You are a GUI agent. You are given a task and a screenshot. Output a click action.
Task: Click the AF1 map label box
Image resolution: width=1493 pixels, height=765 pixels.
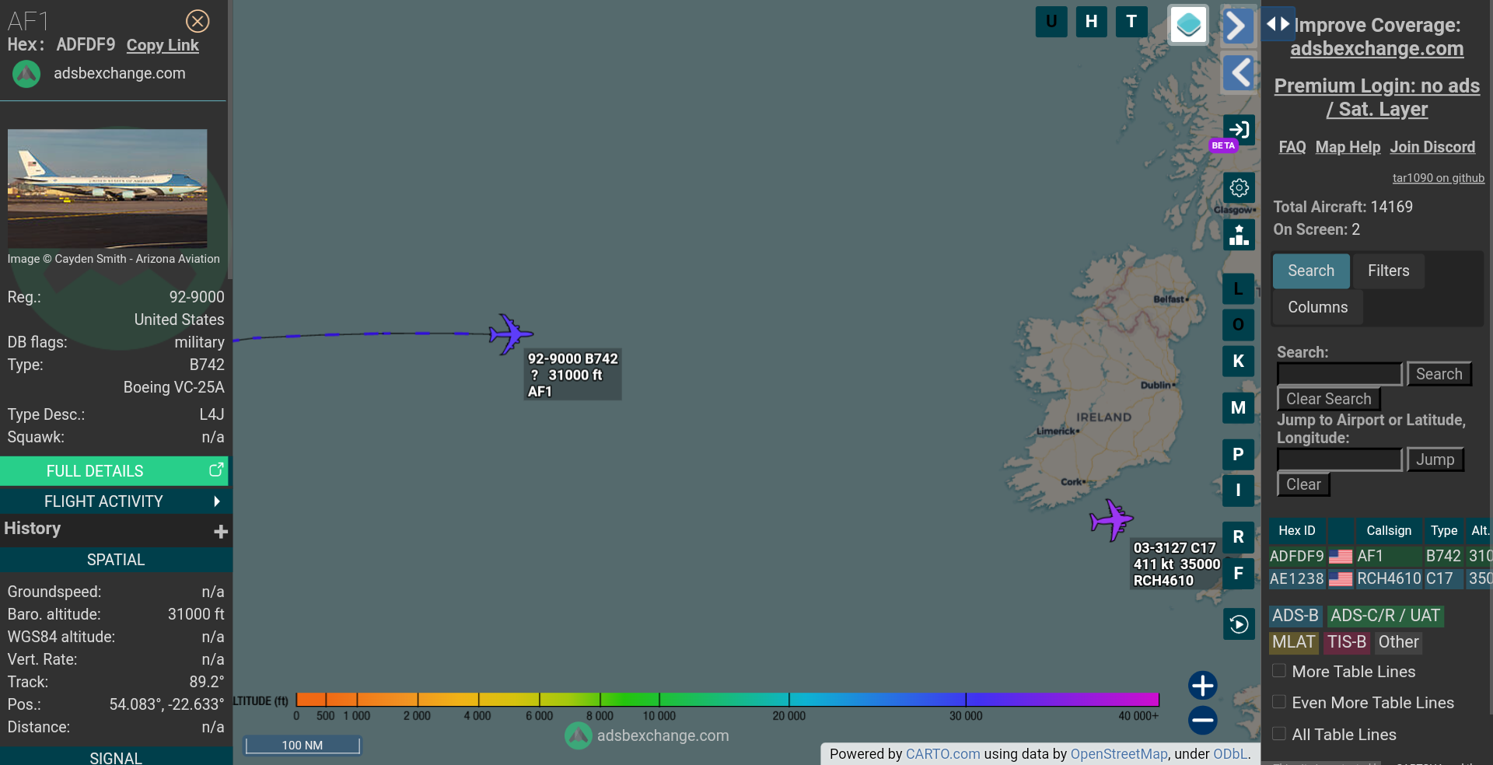(572, 375)
